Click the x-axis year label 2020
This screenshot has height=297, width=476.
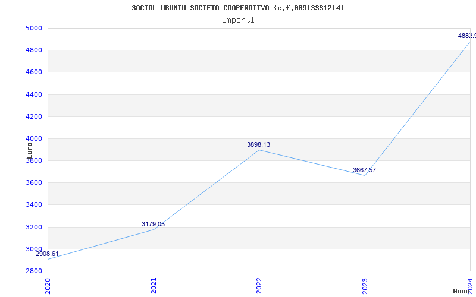(48, 286)
